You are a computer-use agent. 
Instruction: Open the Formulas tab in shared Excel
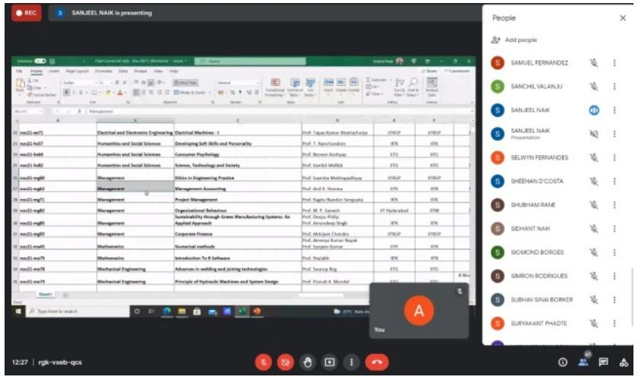coord(103,71)
